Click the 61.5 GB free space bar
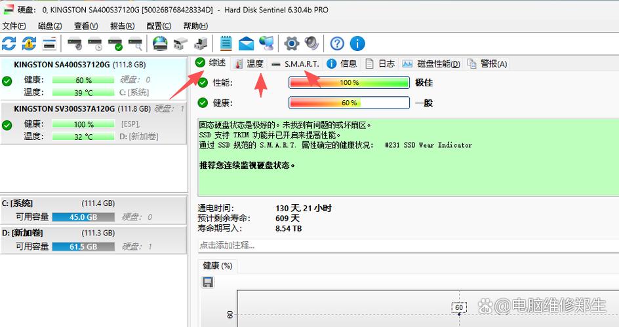 point(83,247)
